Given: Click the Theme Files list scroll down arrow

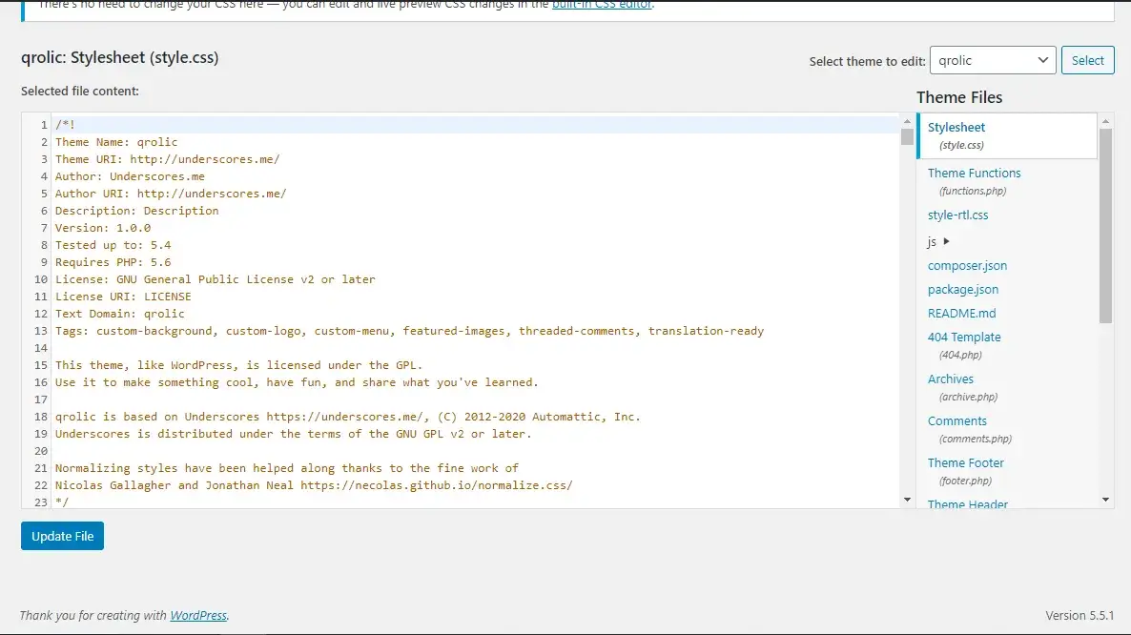Looking at the screenshot, I should 1105,499.
